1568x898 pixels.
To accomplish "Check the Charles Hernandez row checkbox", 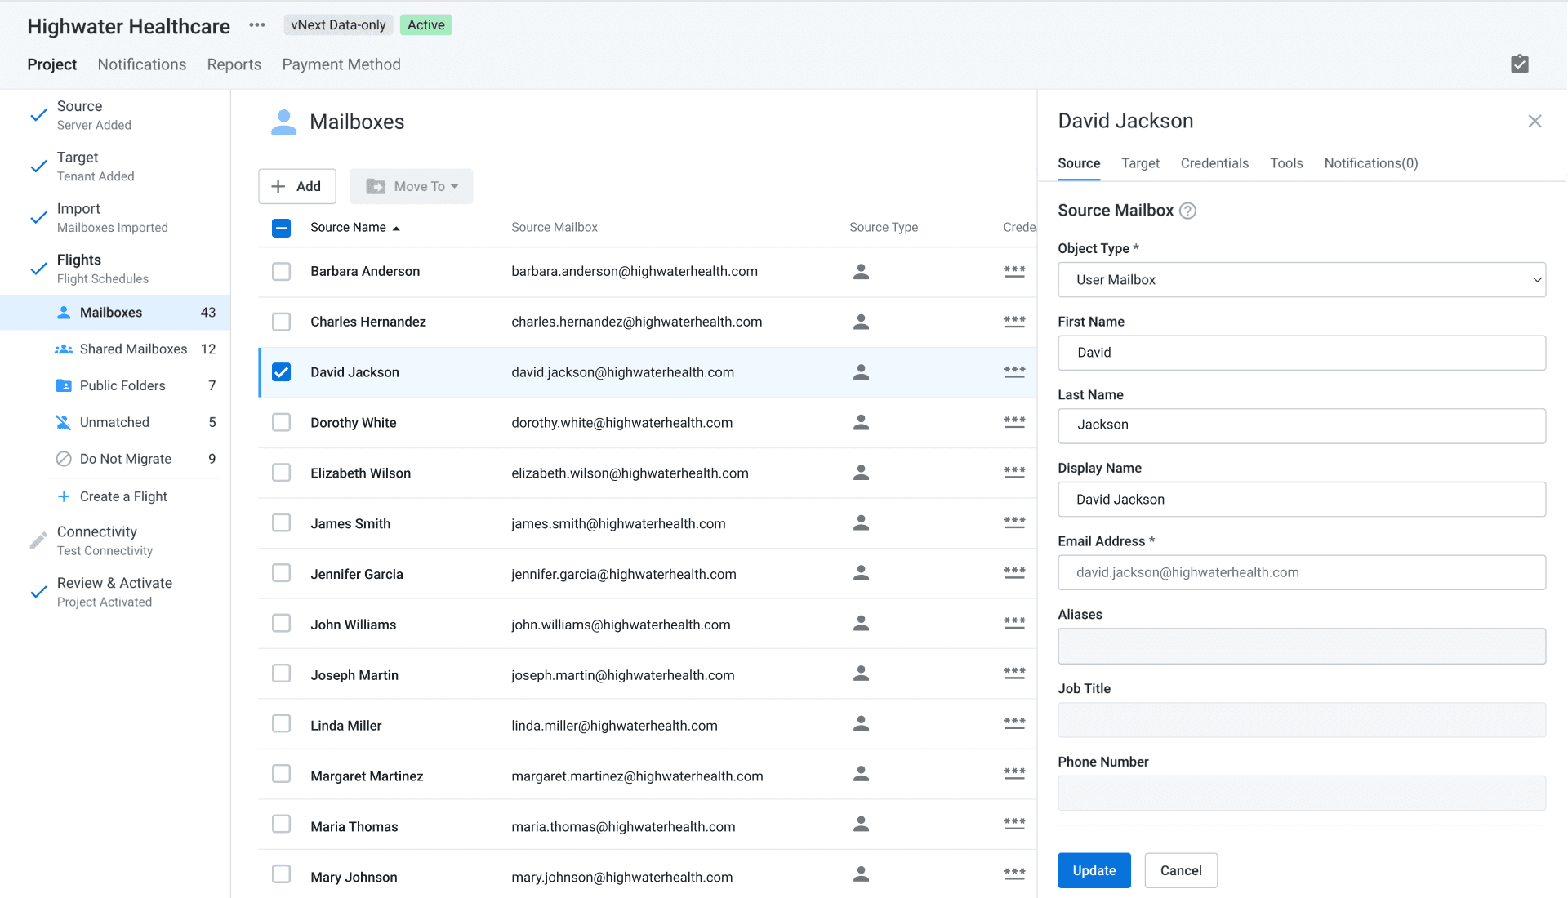I will 281,322.
